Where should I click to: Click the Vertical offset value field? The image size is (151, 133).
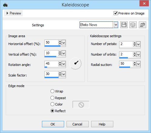[x=51, y=53]
